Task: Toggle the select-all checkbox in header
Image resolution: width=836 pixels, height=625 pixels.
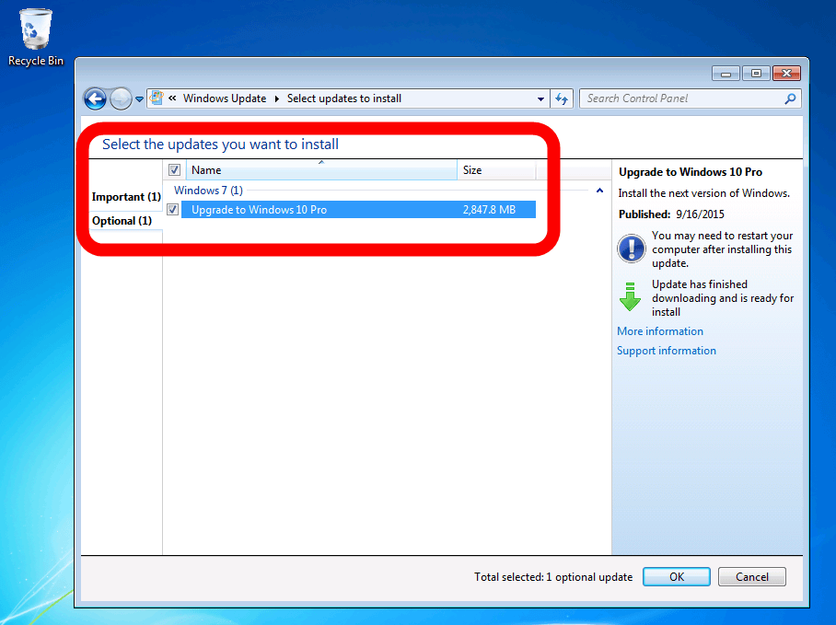Action: 174,170
